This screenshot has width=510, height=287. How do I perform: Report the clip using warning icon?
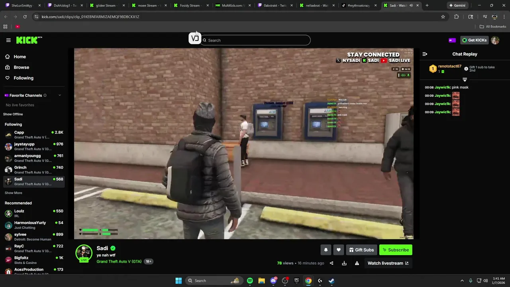(357, 263)
